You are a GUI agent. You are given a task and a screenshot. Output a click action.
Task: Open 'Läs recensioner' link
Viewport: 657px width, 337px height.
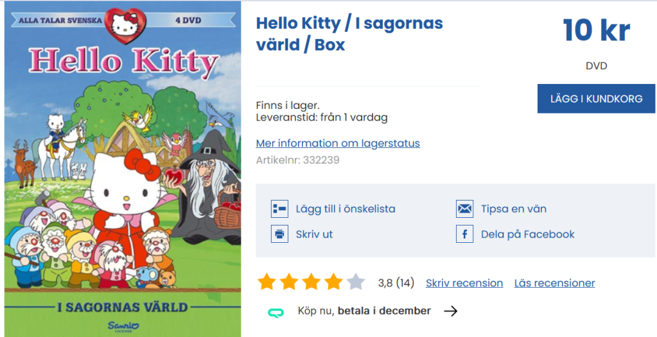(x=555, y=283)
